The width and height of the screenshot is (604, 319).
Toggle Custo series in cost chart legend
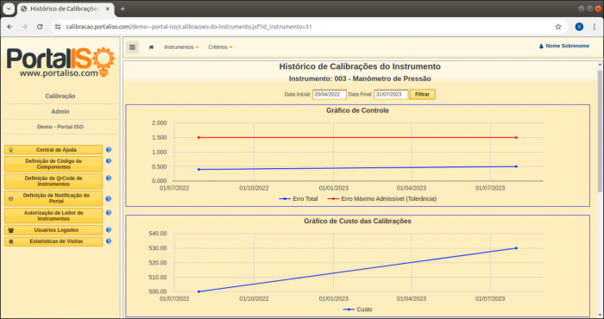click(x=357, y=310)
